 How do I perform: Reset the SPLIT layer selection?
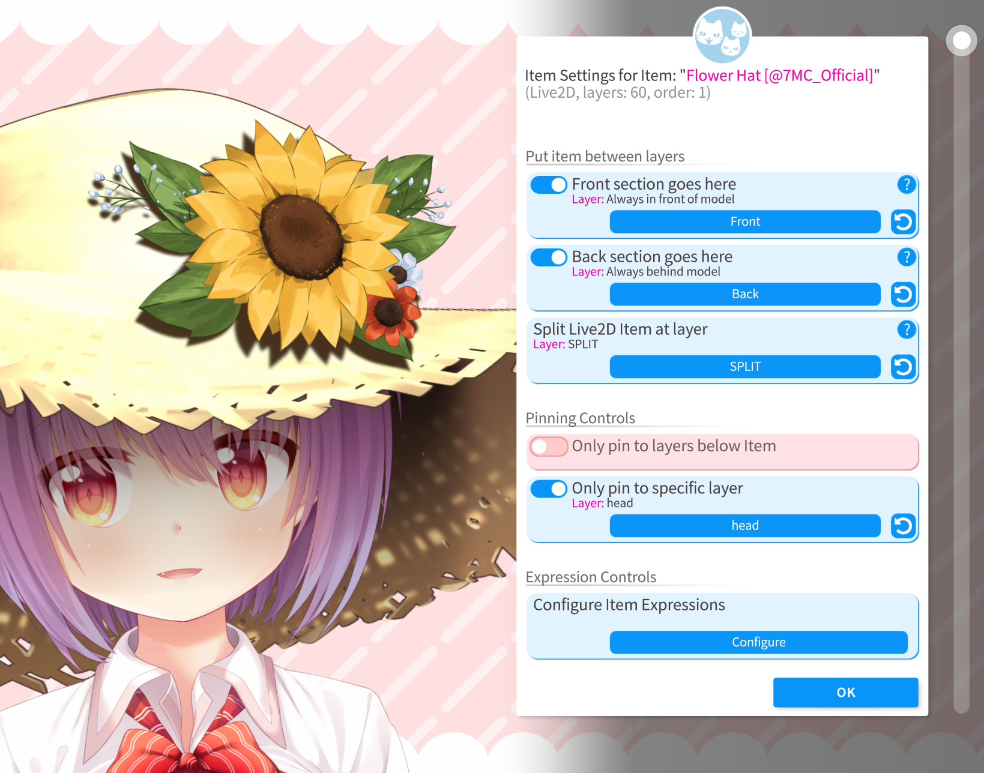click(x=903, y=367)
